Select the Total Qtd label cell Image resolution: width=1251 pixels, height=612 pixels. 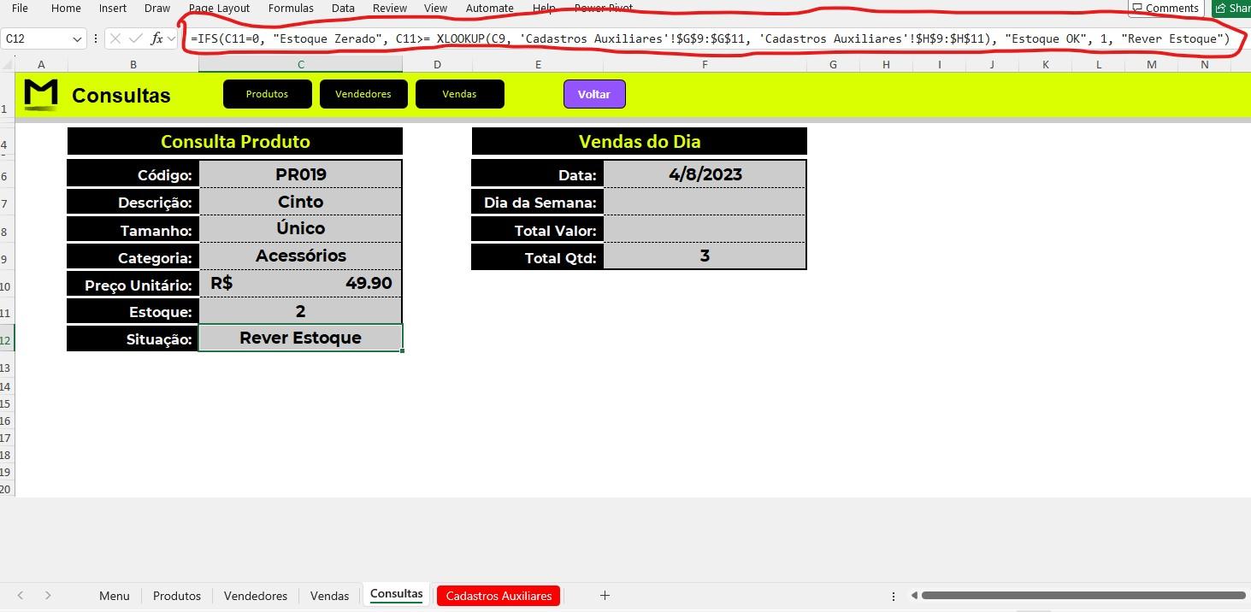click(537, 256)
